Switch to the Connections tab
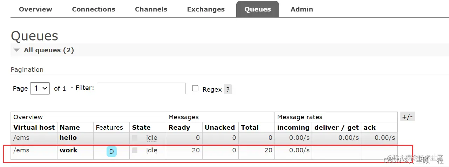The image size is (449, 167). 94,9
